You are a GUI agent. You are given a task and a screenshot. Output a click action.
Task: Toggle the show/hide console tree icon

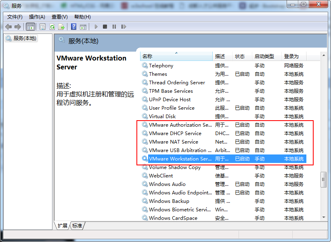[x=30, y=27]
